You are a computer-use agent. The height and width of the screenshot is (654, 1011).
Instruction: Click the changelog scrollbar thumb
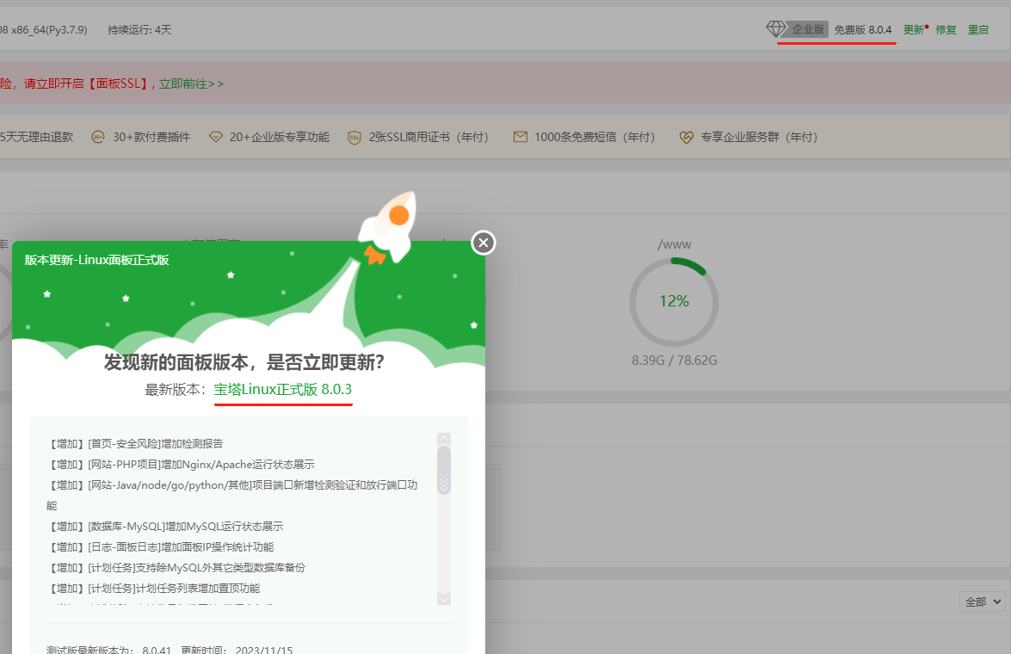tap(444, 470)
